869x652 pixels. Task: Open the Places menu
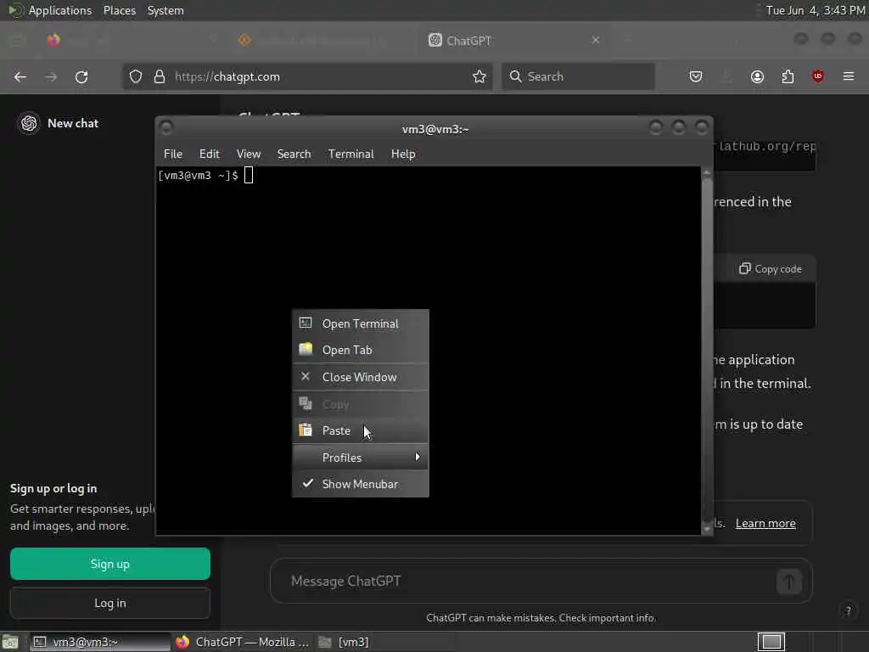(120, 10)
